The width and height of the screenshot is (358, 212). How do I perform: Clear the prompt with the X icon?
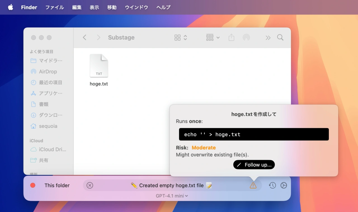(90, 185)
